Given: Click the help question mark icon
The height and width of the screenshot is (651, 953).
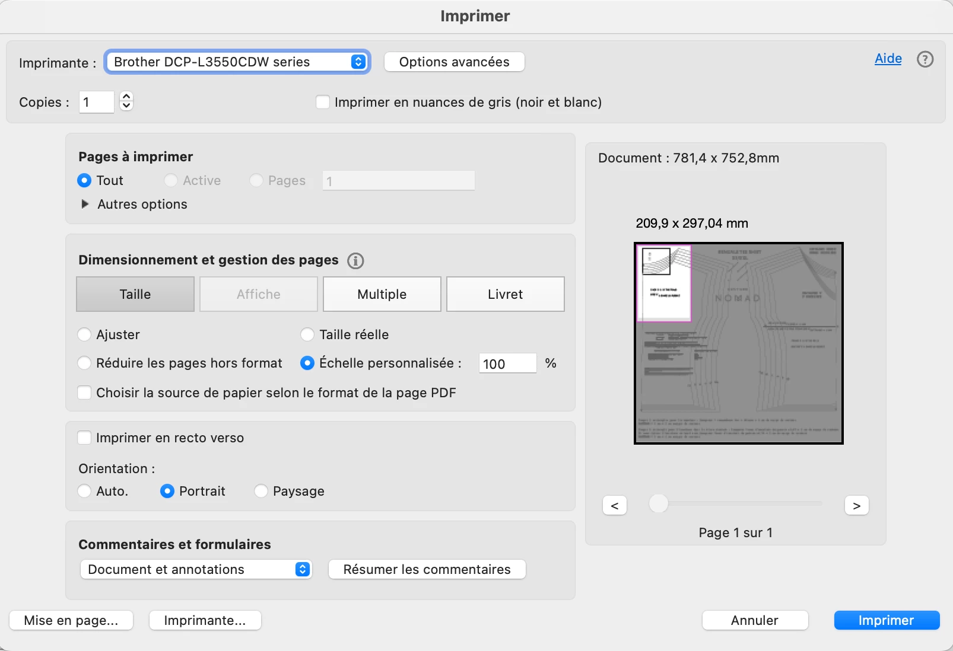Looking at the screenshot, I should click(925, 59).
